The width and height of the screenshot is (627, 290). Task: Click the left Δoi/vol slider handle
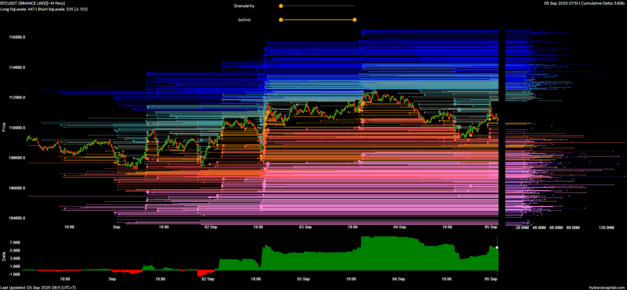280,20
